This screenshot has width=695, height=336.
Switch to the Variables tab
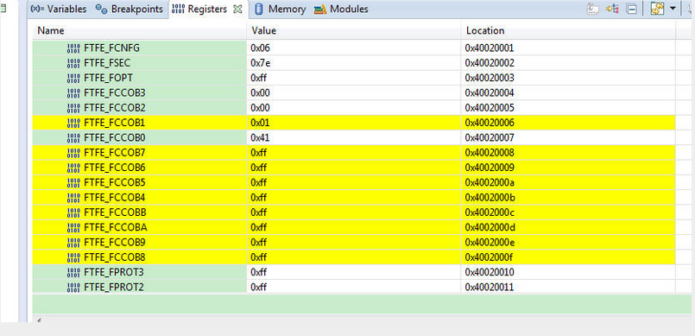[59, 9]
